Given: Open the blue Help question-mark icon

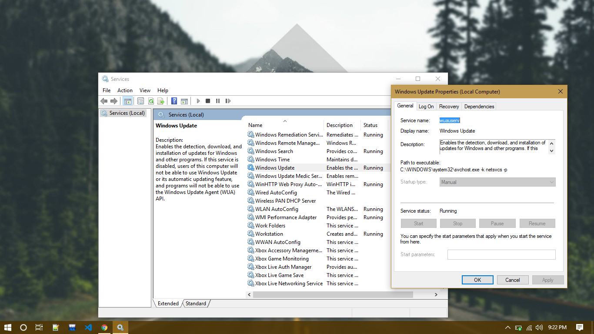Looking at the screenshot, I should click(x=174, y=101).
